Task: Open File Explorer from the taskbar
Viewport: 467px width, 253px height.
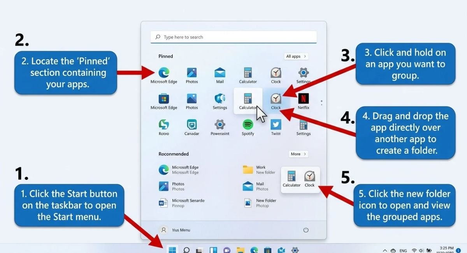Action: [241, 250]
